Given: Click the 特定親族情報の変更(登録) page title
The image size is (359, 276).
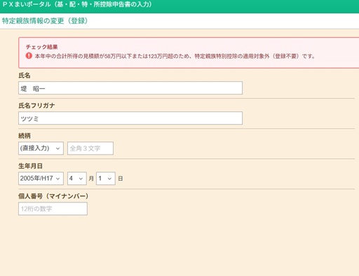Looking at the screenshot, I should click(45, 21).
